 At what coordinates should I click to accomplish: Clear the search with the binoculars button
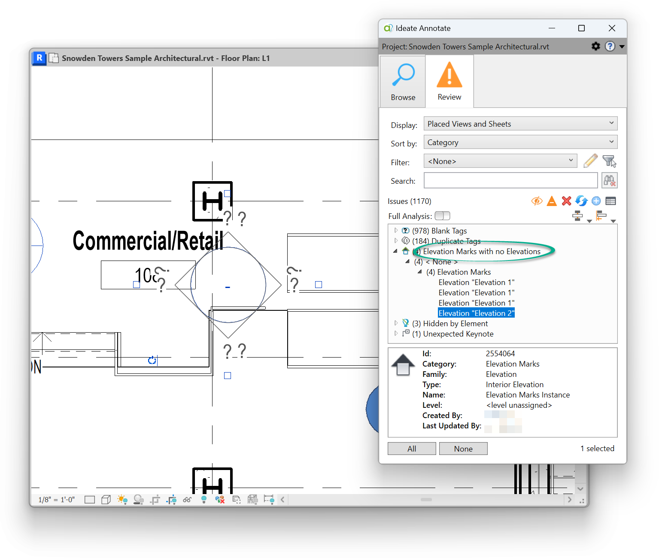[x=610, y=180]
